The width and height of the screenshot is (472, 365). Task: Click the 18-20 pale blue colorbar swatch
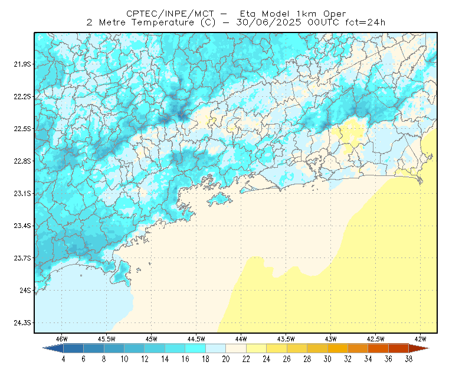tap(216, 348)
